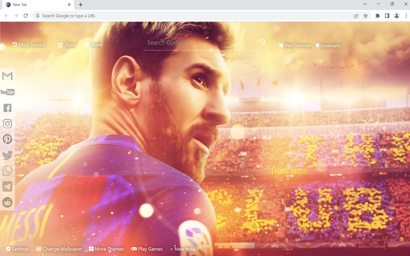This screenshot has width=410, height=256.
Task: Open WhatsApp from the sidebar
Action: pyautogui.click(x=7, y=171)
